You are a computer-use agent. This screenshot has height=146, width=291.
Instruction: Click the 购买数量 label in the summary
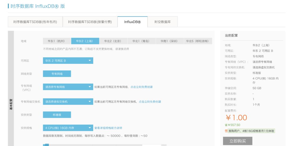click(x=231, y=99)
